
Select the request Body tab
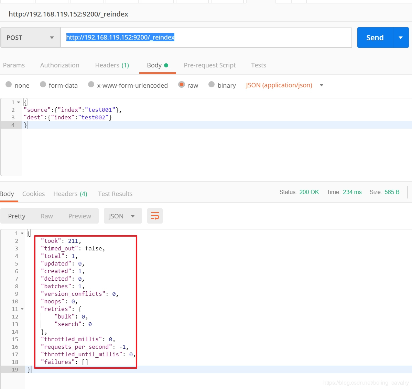(x=158, y=65)
